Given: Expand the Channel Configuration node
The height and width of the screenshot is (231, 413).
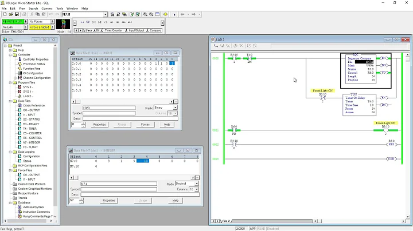Looking at the screenshot, I should coord(15,78).
